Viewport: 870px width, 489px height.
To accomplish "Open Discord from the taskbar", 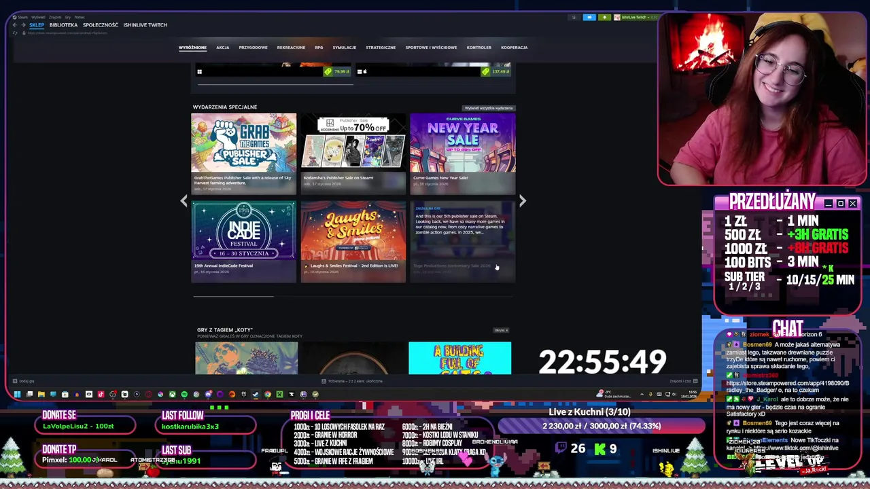I will (209, 394).
